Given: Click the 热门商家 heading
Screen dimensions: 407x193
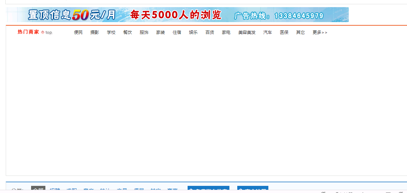Looking at the screenshot, I should 28,32.
